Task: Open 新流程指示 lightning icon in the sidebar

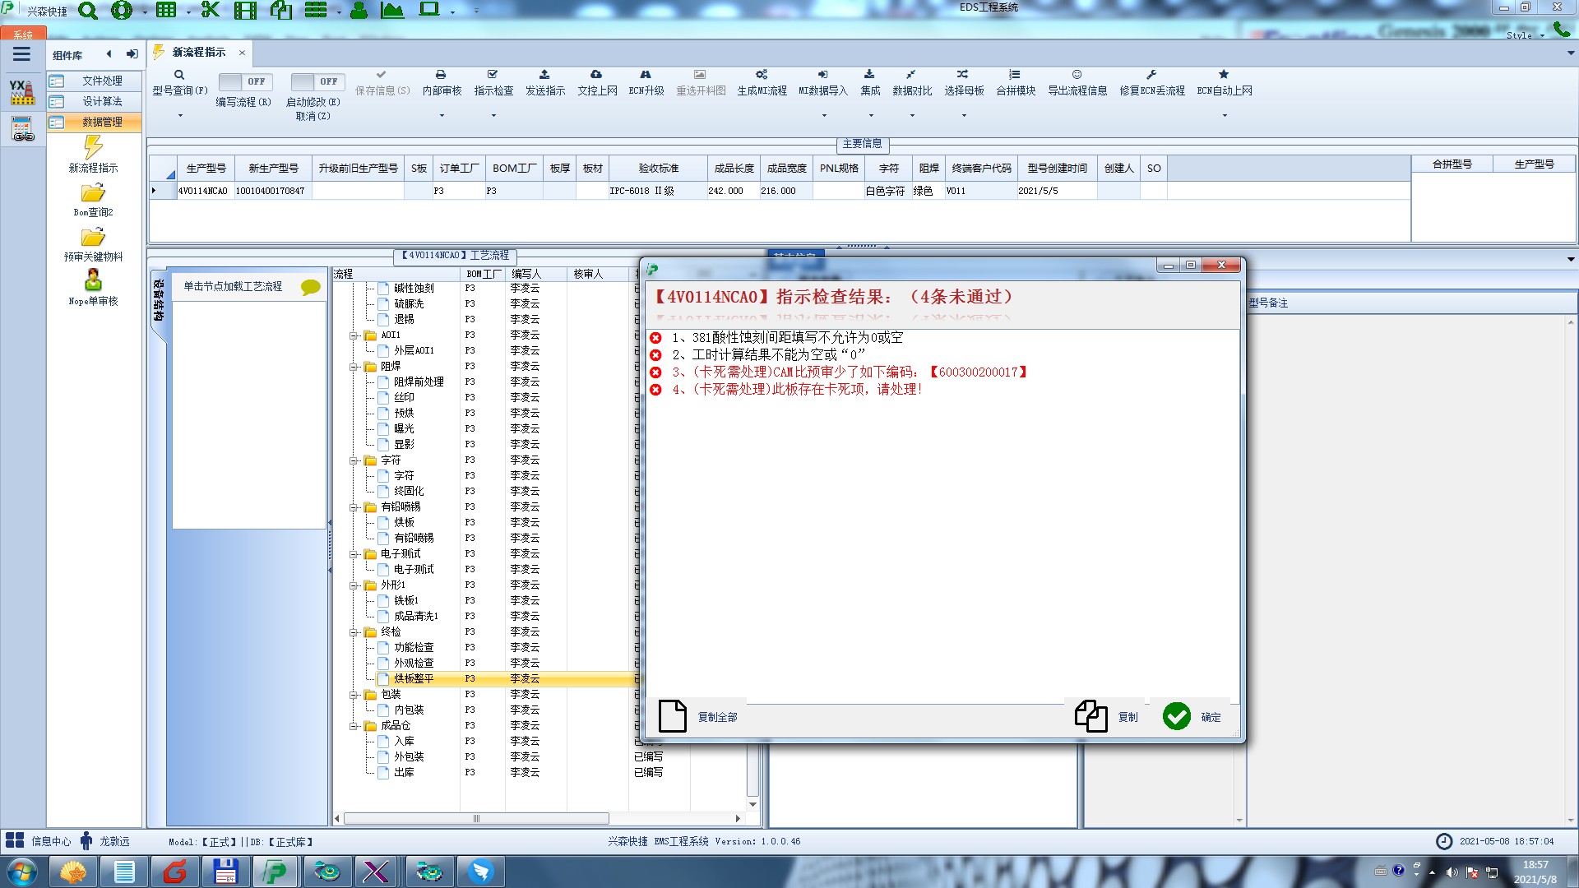Action: (x=93, y=148)
